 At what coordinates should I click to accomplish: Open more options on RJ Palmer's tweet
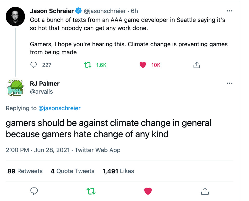230,83
